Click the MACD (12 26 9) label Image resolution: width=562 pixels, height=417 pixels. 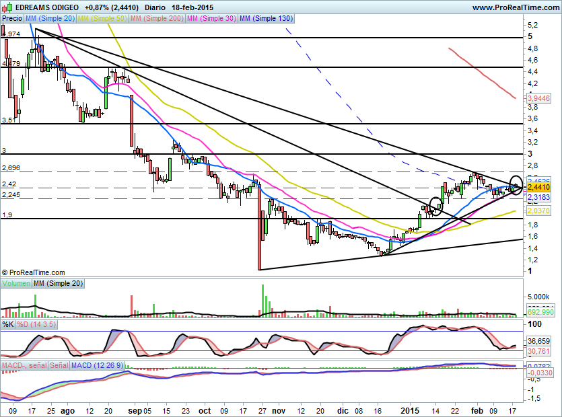pos(97,365)
